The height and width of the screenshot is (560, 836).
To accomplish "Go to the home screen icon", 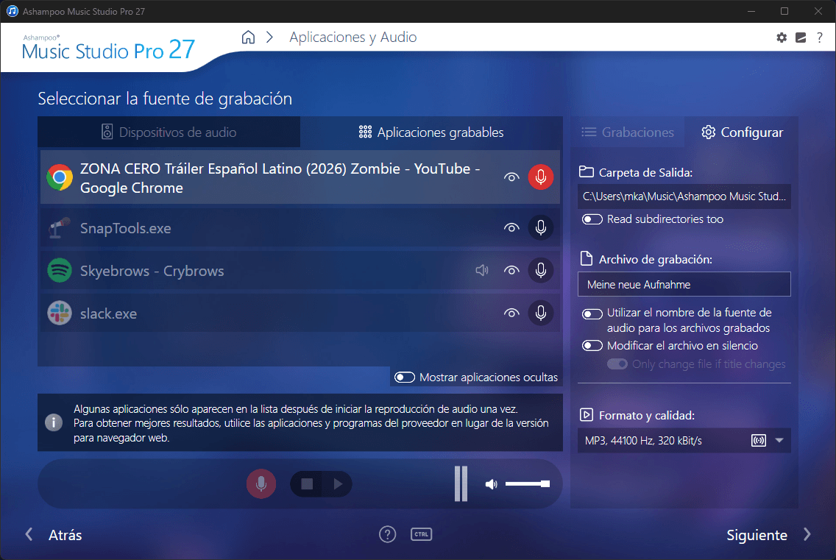I will pos(248,38).
